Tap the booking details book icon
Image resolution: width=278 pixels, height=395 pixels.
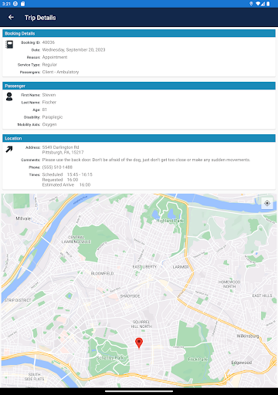click(x=9, y=45)
